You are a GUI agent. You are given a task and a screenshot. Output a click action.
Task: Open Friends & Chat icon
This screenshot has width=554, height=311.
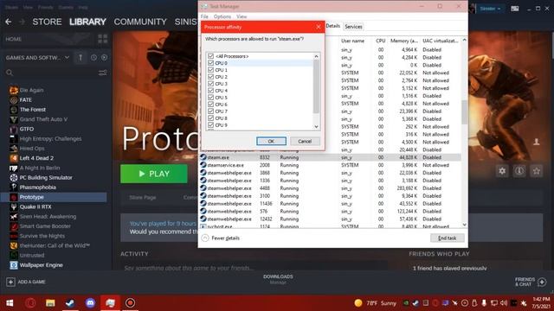tap(542, 282)
